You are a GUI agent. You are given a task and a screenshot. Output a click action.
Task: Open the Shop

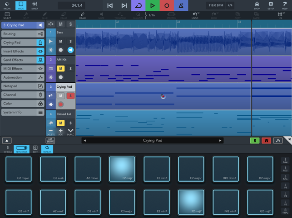pos(257,5)
